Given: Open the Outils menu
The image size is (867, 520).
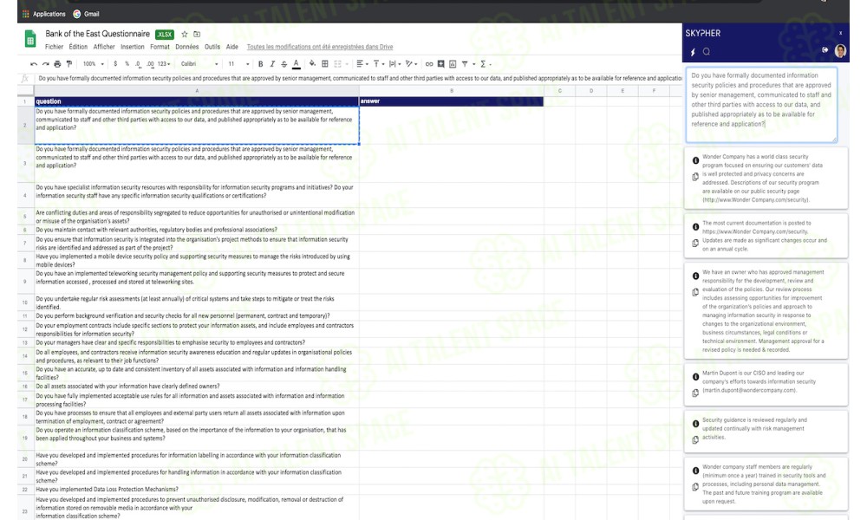Looking at the screenshot, I should point(212,47).
